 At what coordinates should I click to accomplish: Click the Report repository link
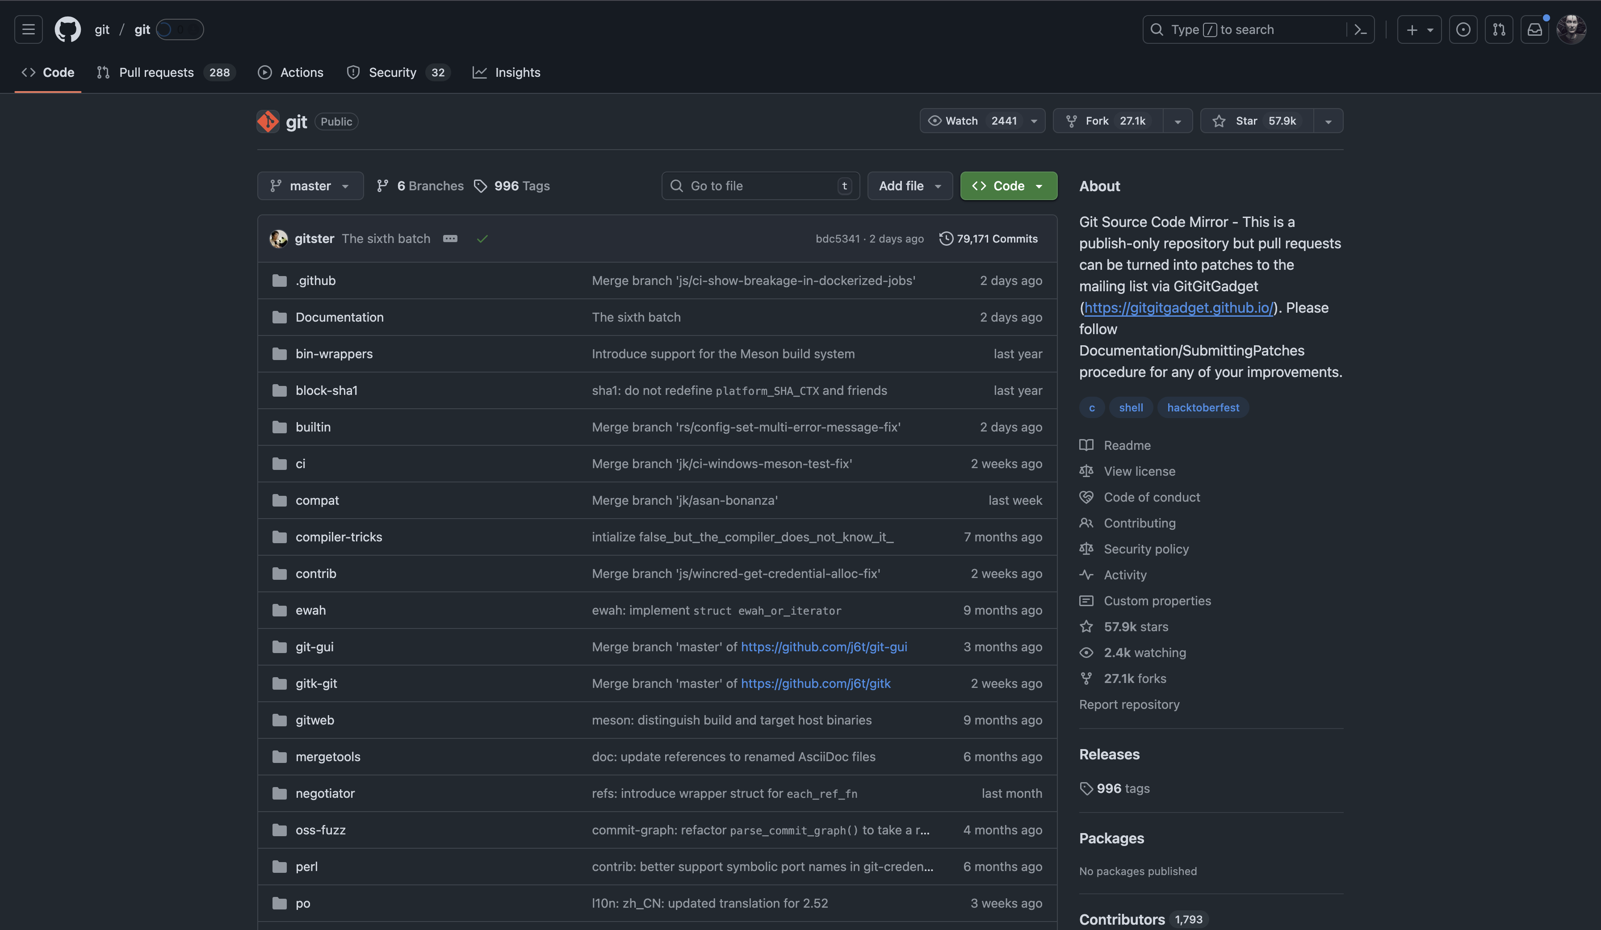(x=1129, y=704)
